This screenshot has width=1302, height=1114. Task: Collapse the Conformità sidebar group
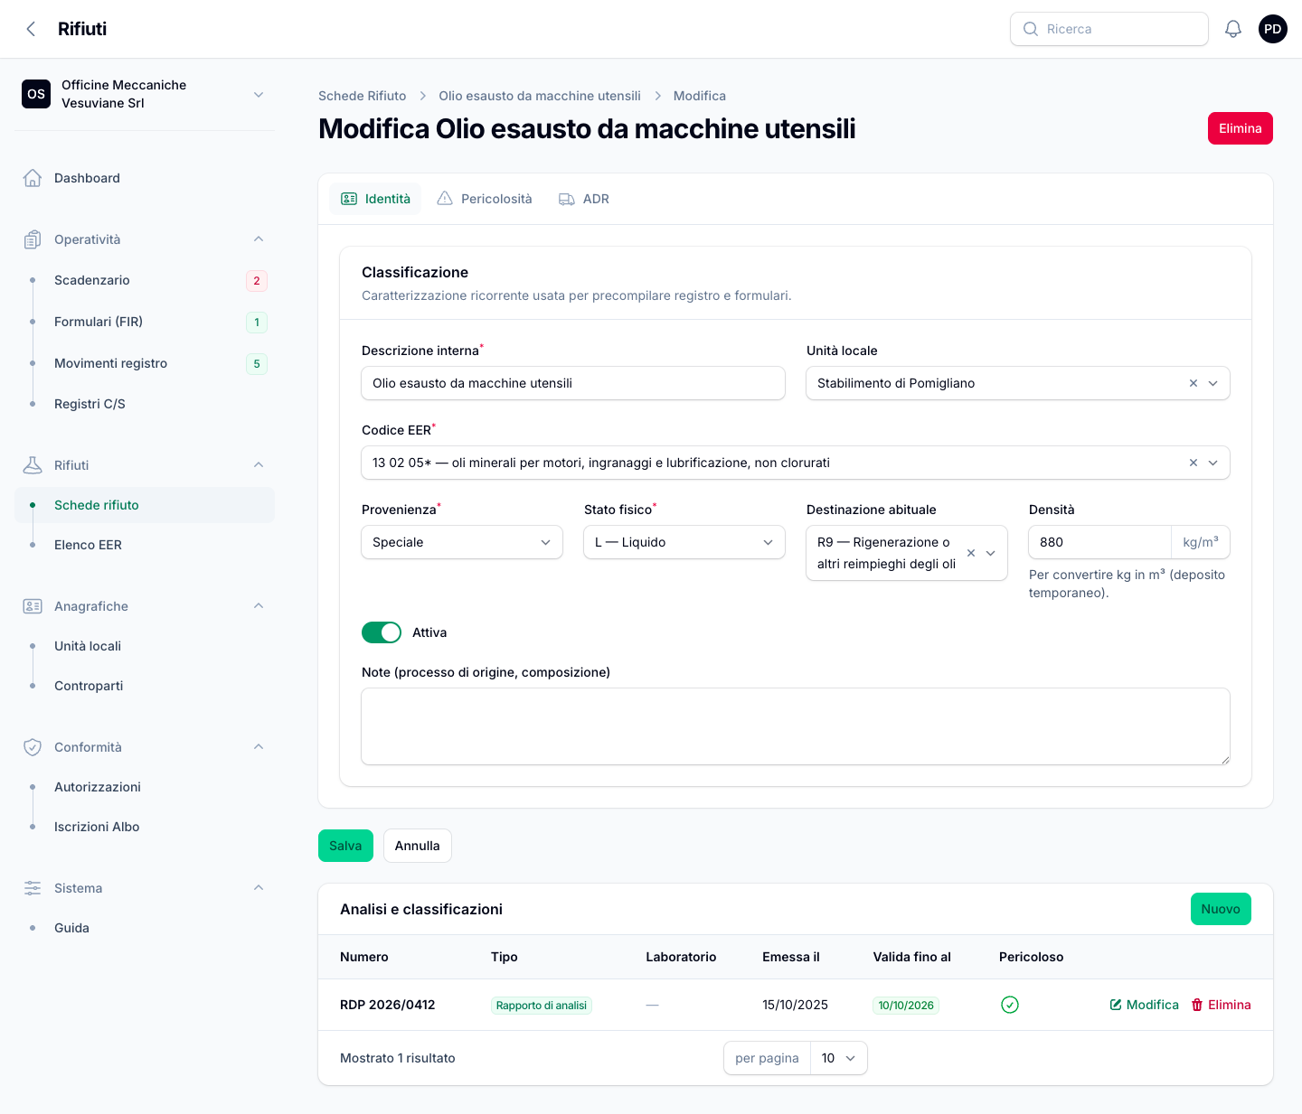(x=259, y=747)
